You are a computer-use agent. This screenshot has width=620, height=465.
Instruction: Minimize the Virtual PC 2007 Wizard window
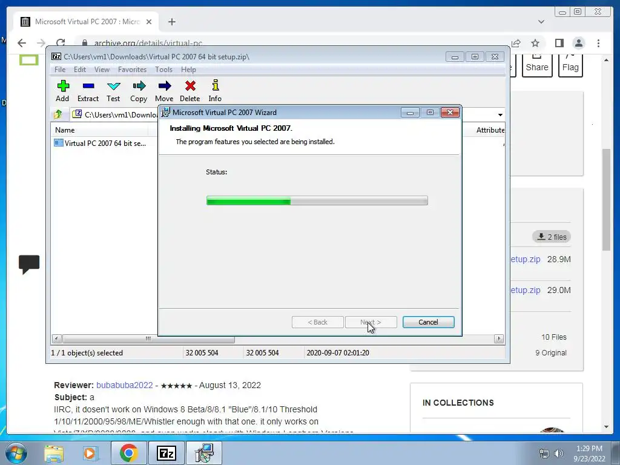pyautogui.click(x=410, y=112)
